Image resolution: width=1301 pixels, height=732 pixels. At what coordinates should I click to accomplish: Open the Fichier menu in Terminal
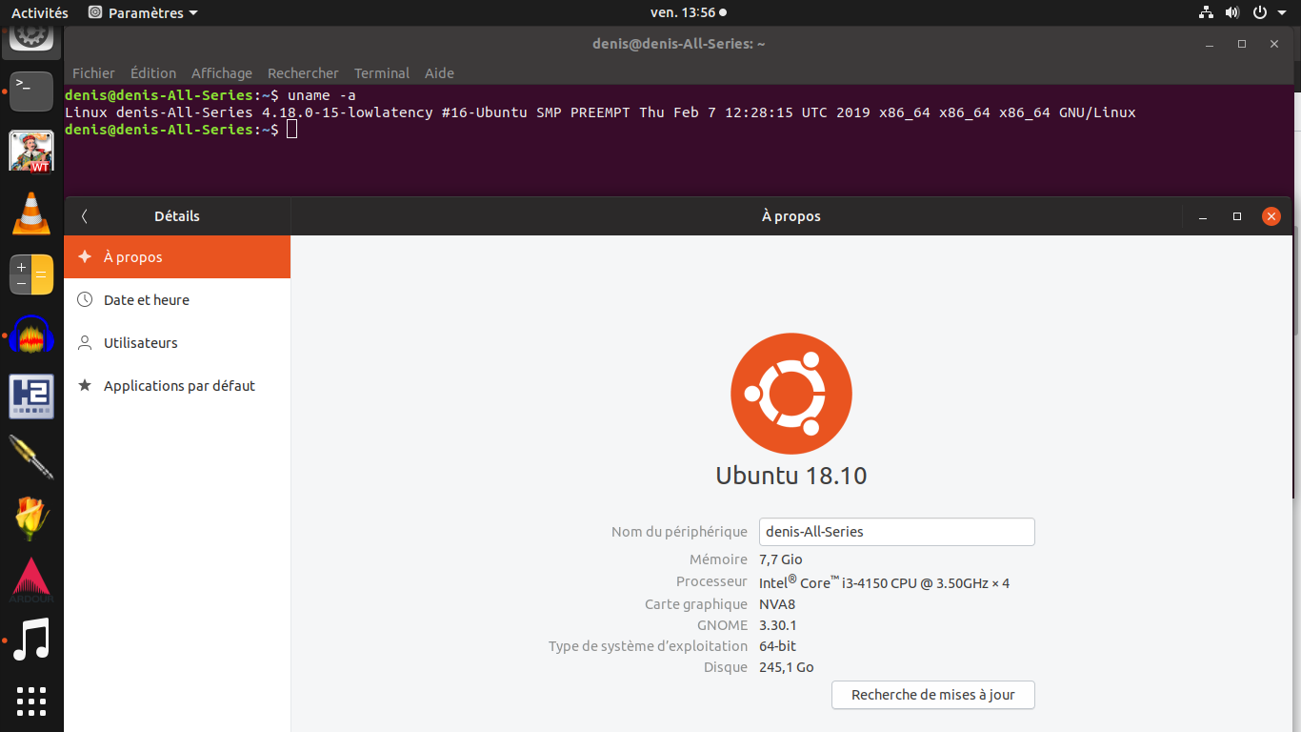(x=93, y=73)
